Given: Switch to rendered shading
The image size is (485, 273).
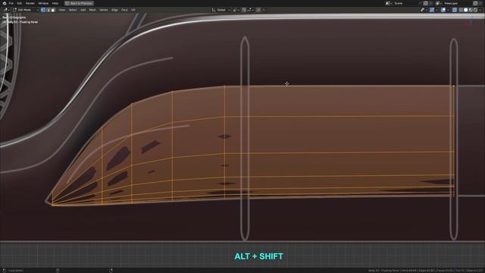Looking at the screenshot, I should coord(476,10).
